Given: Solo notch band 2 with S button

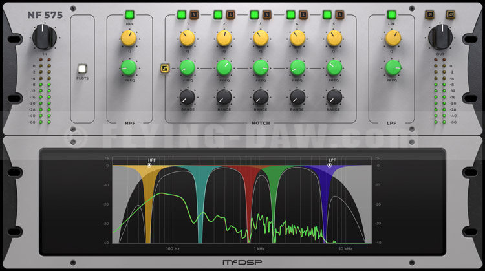Looking at the screenshot, I should [x=230, y=14].
